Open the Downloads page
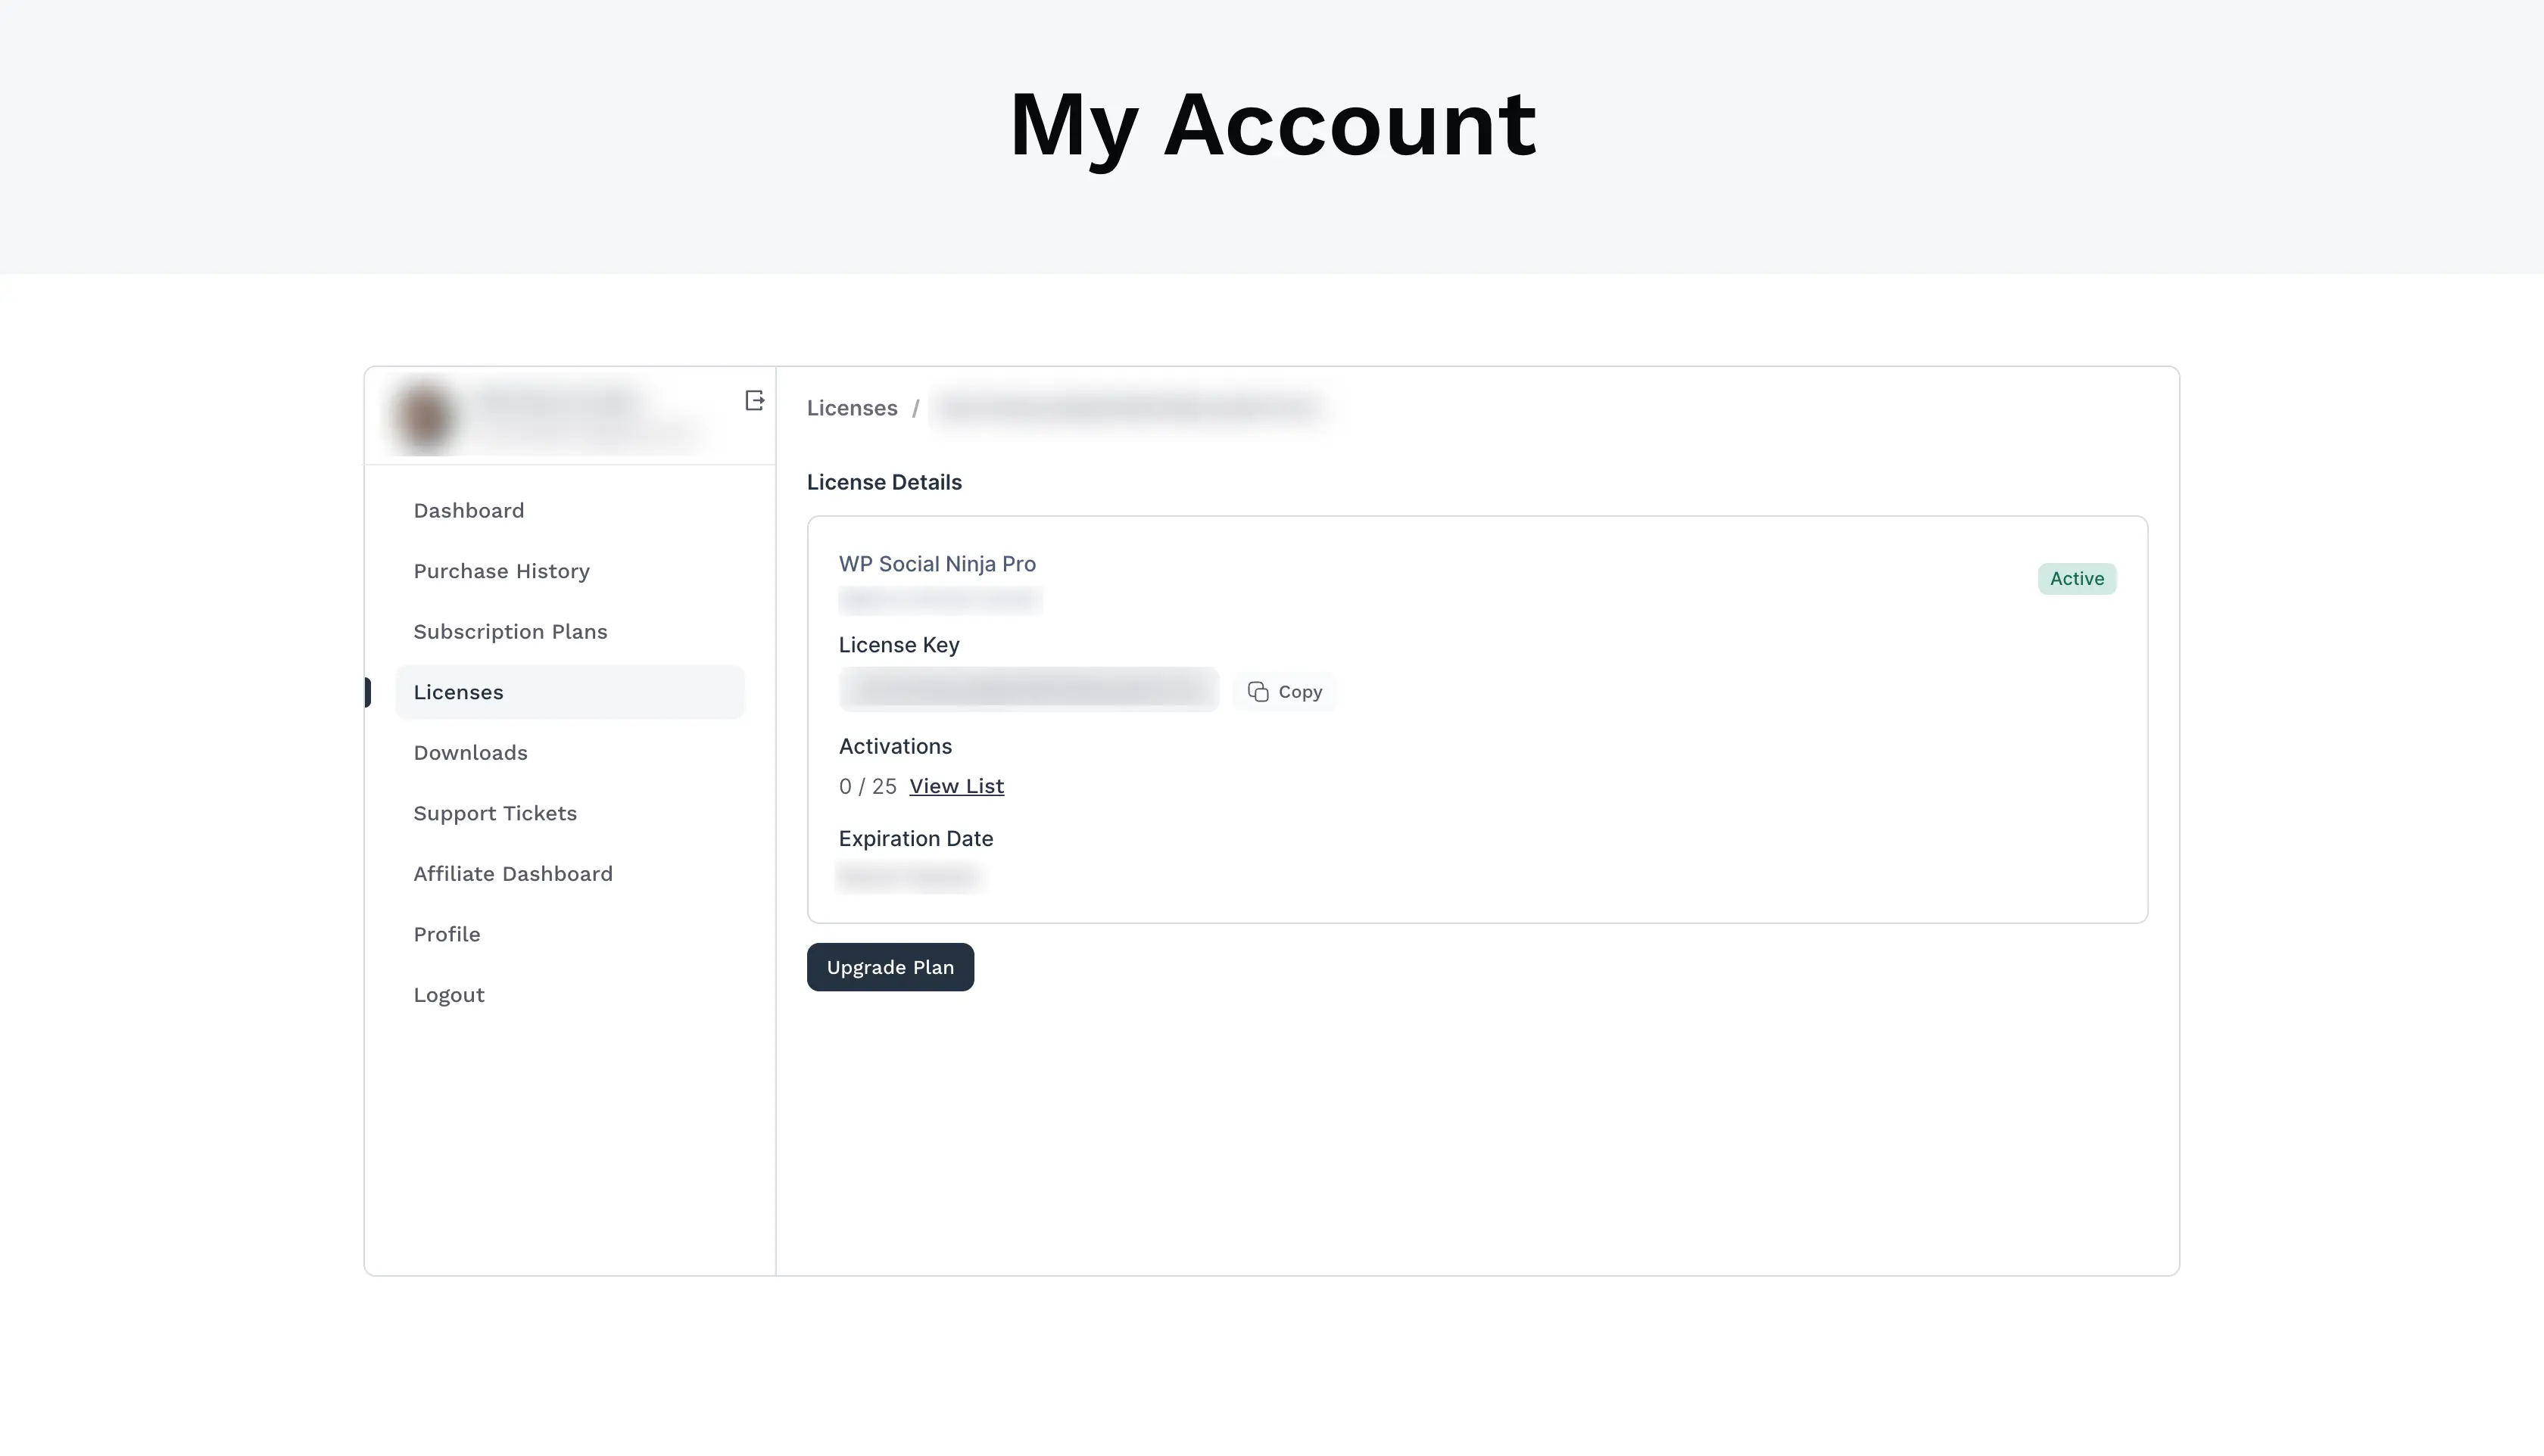 (470, 753)
